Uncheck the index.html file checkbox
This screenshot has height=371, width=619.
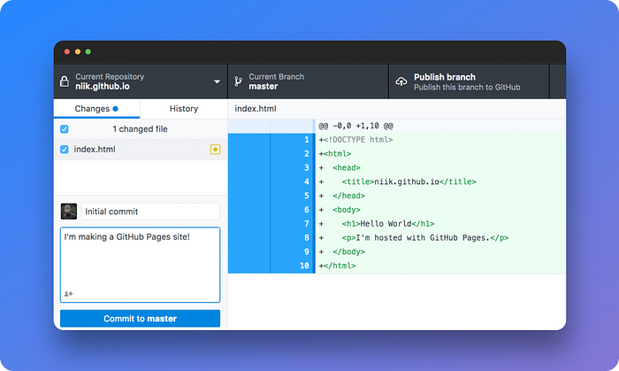coord(65,150)
